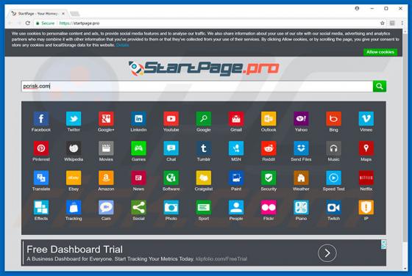This screenshot has width=412, height=276.
Task: Open the Movies tile
Action: point(106,148)
